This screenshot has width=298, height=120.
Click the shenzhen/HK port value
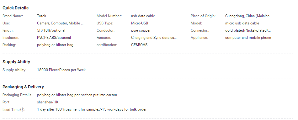tap(48, 102)
